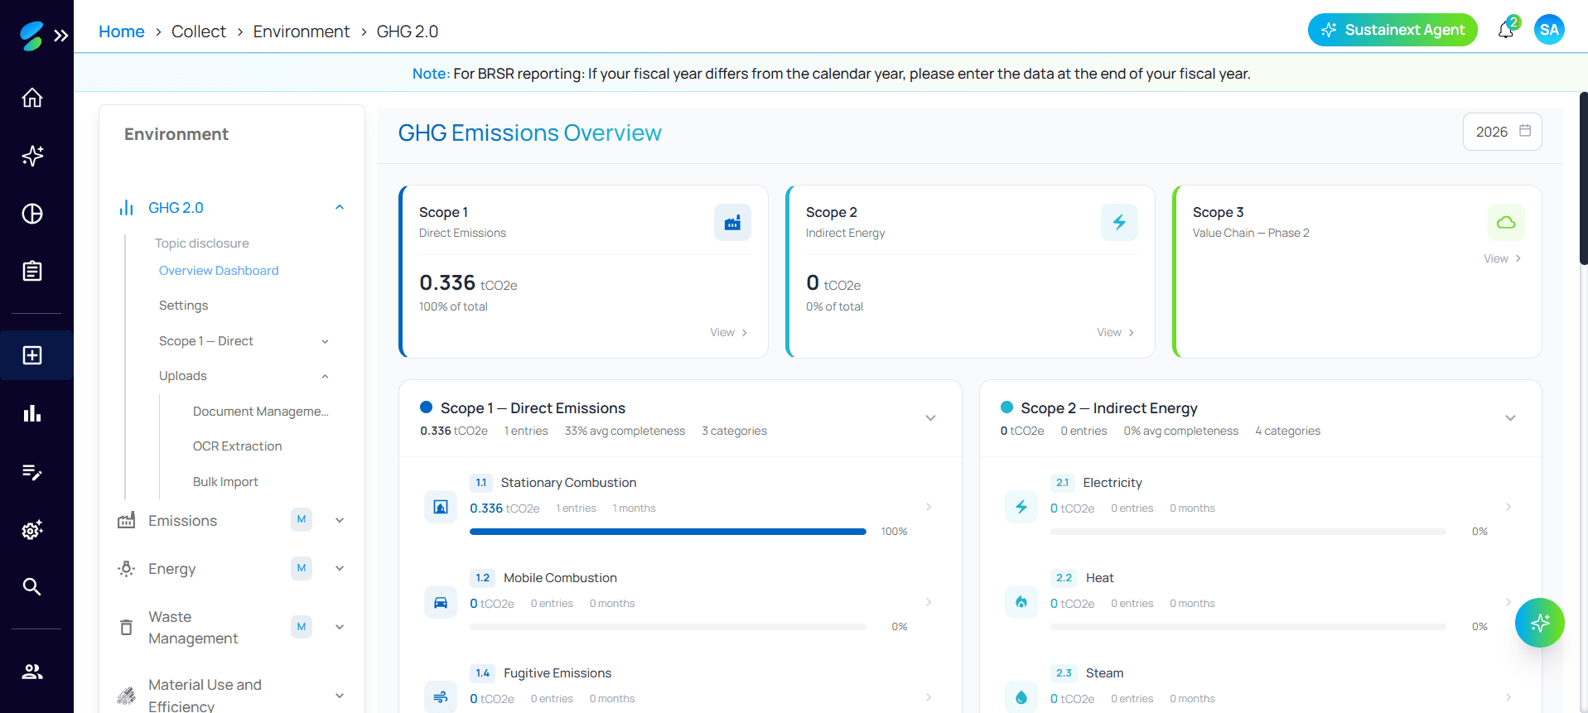Click the Mobile Combustion car icon
1588x713 pixels.
pyautogui.click(x=441, y=602)
